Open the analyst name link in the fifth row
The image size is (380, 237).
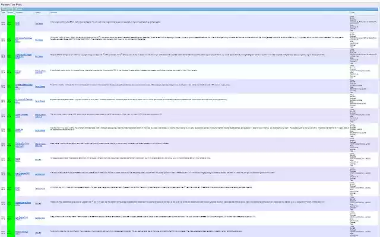(40, 87)
